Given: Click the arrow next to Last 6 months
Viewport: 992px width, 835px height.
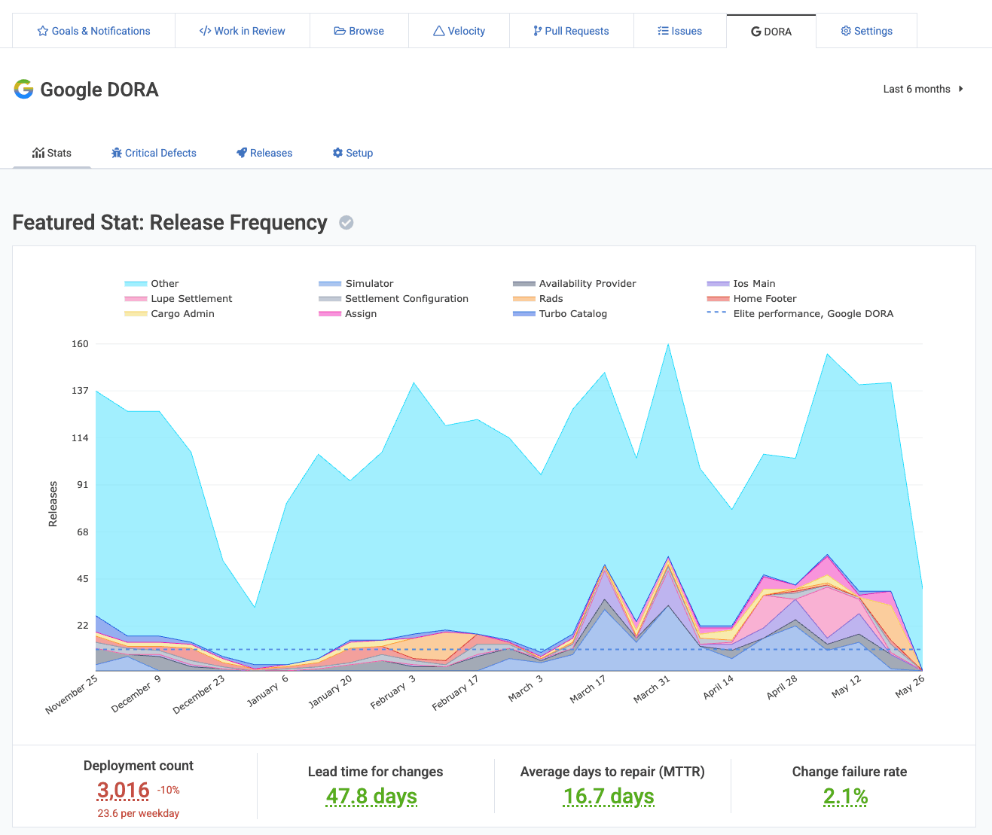Looking at the screenshot, I should [x=961, y=89].
